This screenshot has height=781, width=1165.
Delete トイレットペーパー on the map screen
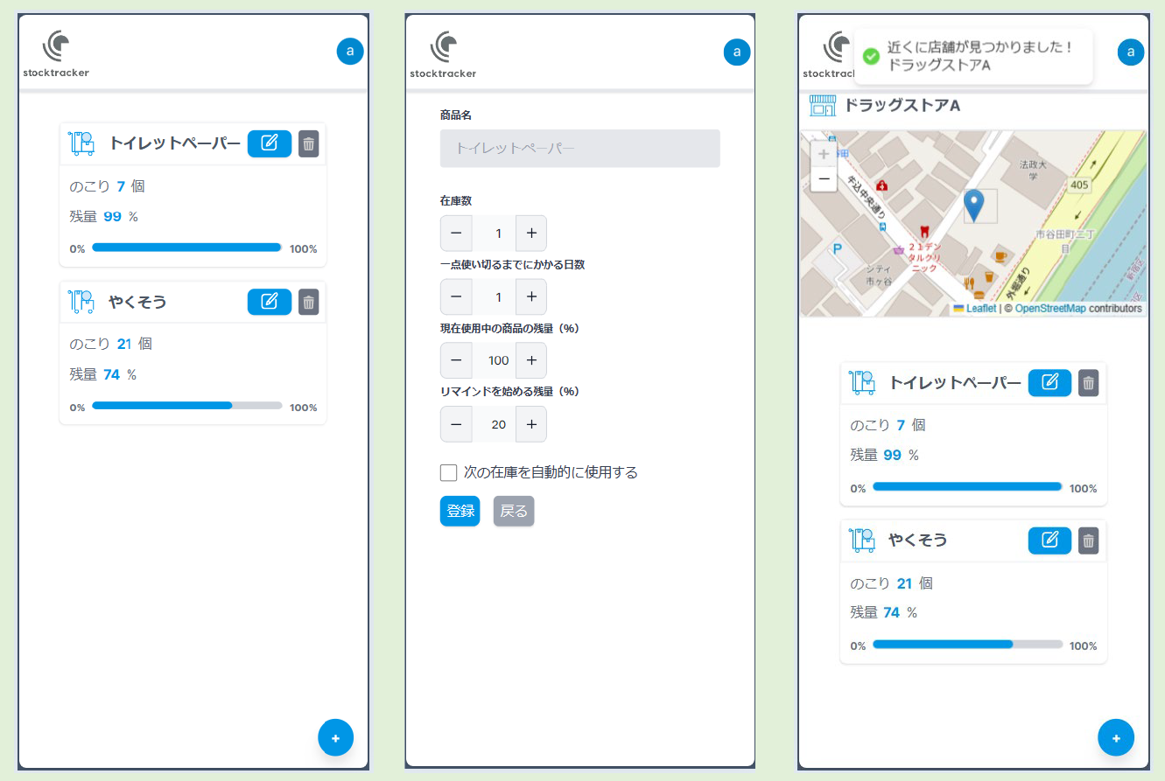click(1088, 383)
